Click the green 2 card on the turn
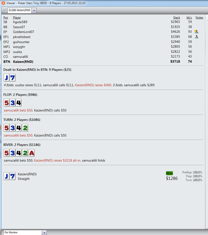The image size is (208, 235). tap(25, 128)
